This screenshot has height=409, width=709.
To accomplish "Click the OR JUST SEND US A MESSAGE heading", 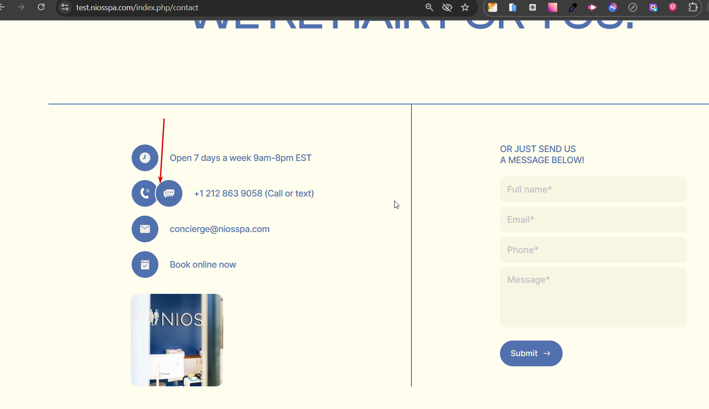I will click(x=542, y=154).
